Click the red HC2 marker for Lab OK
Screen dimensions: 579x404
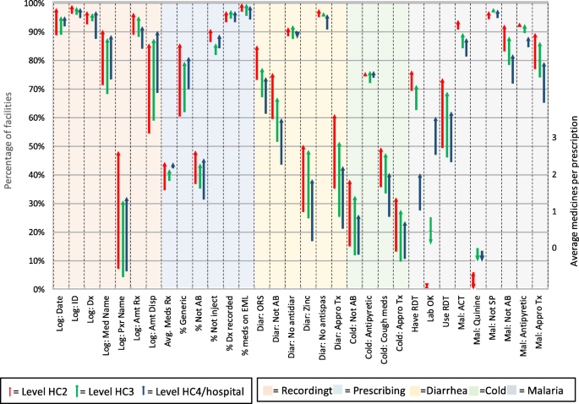[427, 286]
